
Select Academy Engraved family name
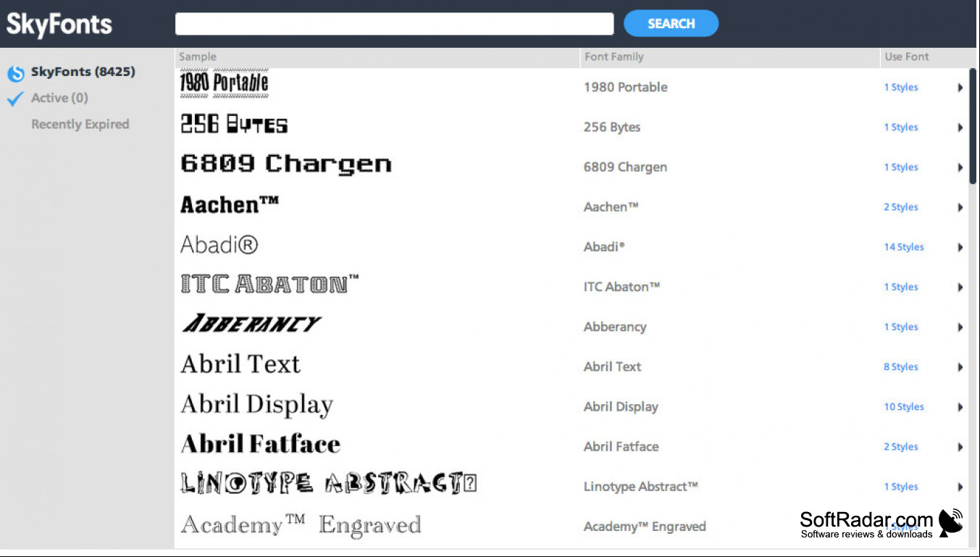coord(645,527)
